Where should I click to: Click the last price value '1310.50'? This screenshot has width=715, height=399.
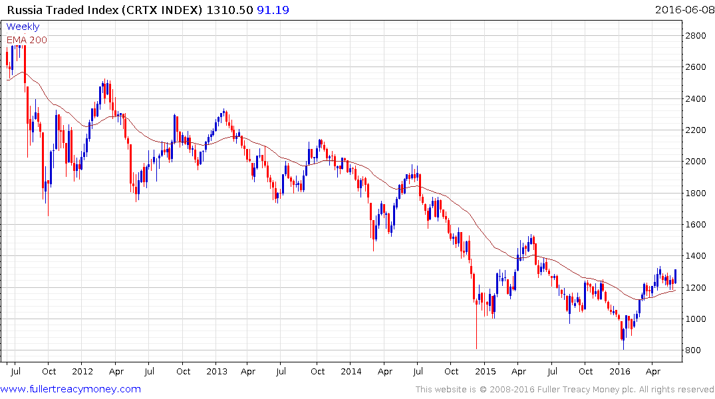pos(230,10)
